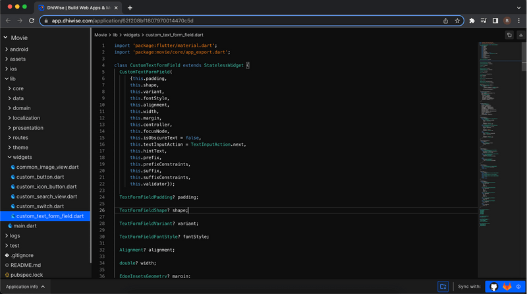527x294 pixels.
Task: Open the Application info dropdown
Action: tap(25, 287)
